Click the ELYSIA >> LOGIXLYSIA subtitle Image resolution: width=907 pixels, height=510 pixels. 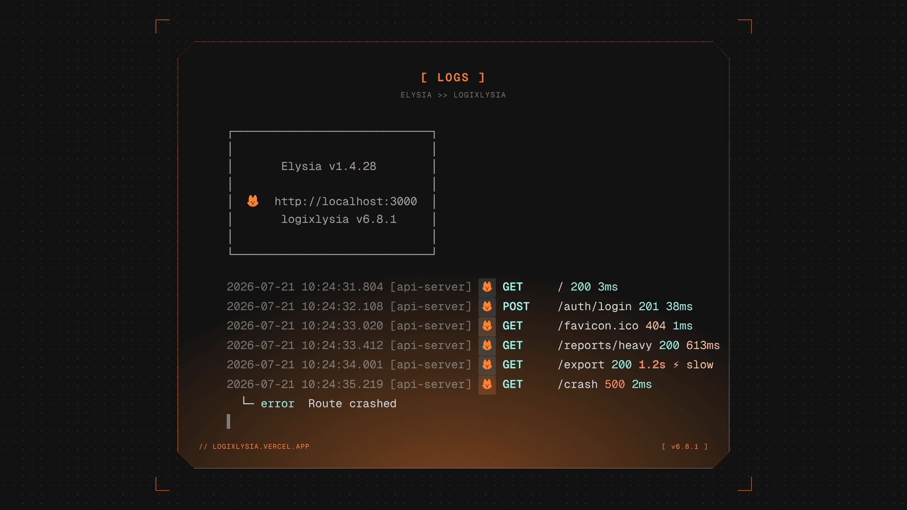pyautogui.click(x=453, y=95)
